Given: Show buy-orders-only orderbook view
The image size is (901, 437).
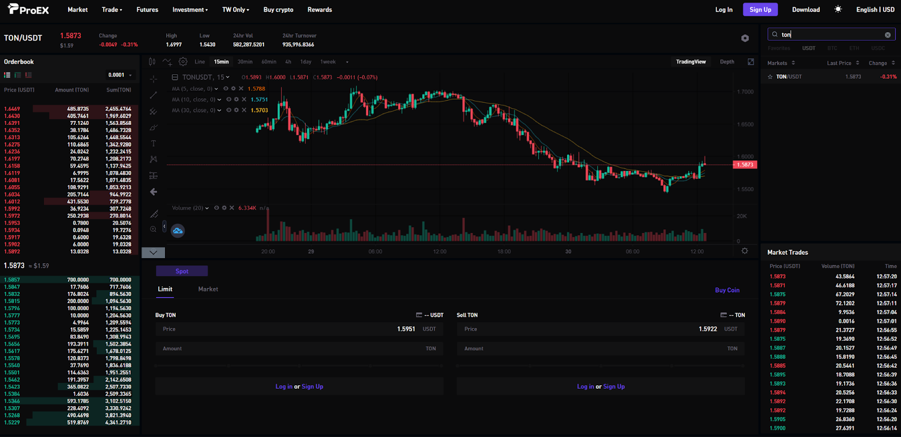Looking at the screenshot, I should 18,75.
